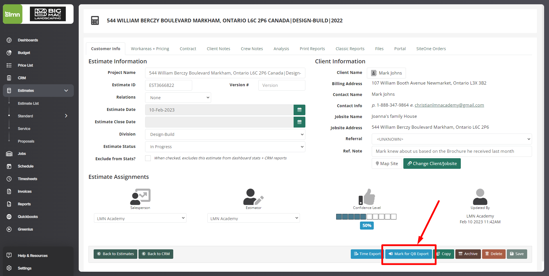The image size is (549, 276).
Task: Open the client email address link
Action: point(449,105)
